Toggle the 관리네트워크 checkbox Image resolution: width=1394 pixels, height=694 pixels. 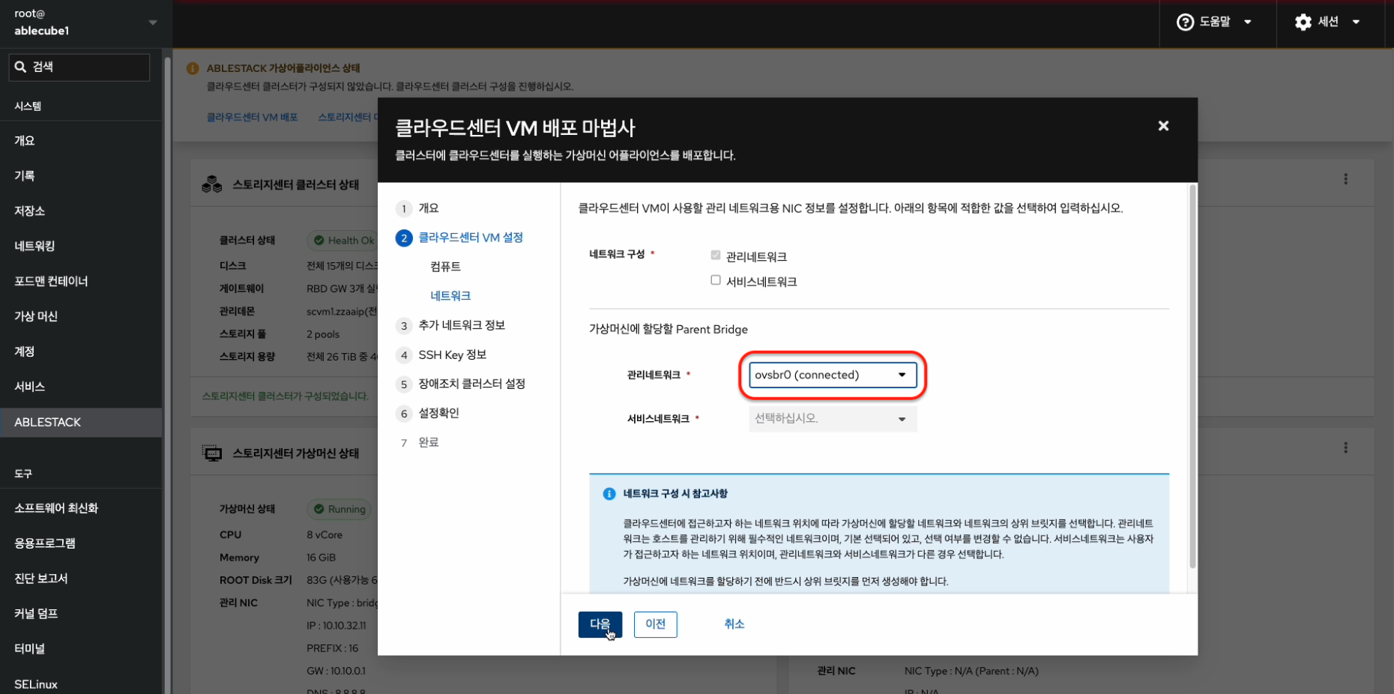716,256
